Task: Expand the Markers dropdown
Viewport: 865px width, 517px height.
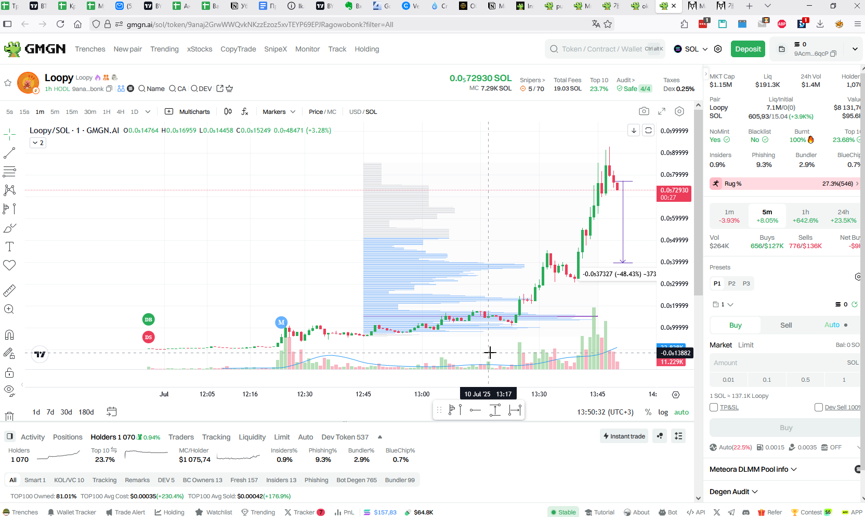Action: point(279,112)
